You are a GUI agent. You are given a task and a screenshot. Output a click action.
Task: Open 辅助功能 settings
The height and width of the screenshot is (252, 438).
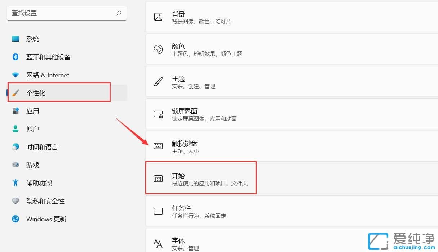click(67, 183)
